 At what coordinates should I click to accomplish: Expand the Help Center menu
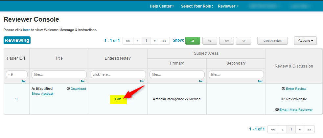162,6
